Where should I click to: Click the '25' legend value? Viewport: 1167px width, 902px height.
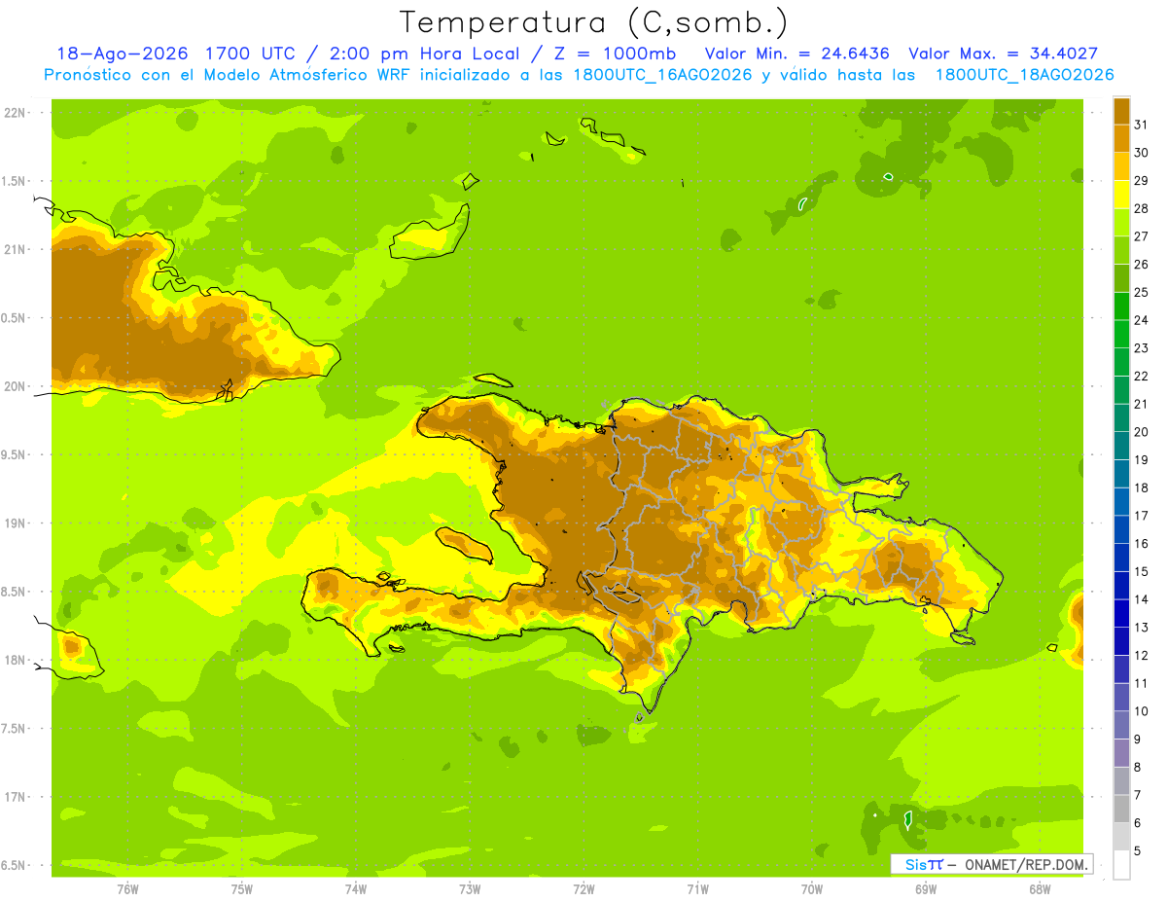1142,292
